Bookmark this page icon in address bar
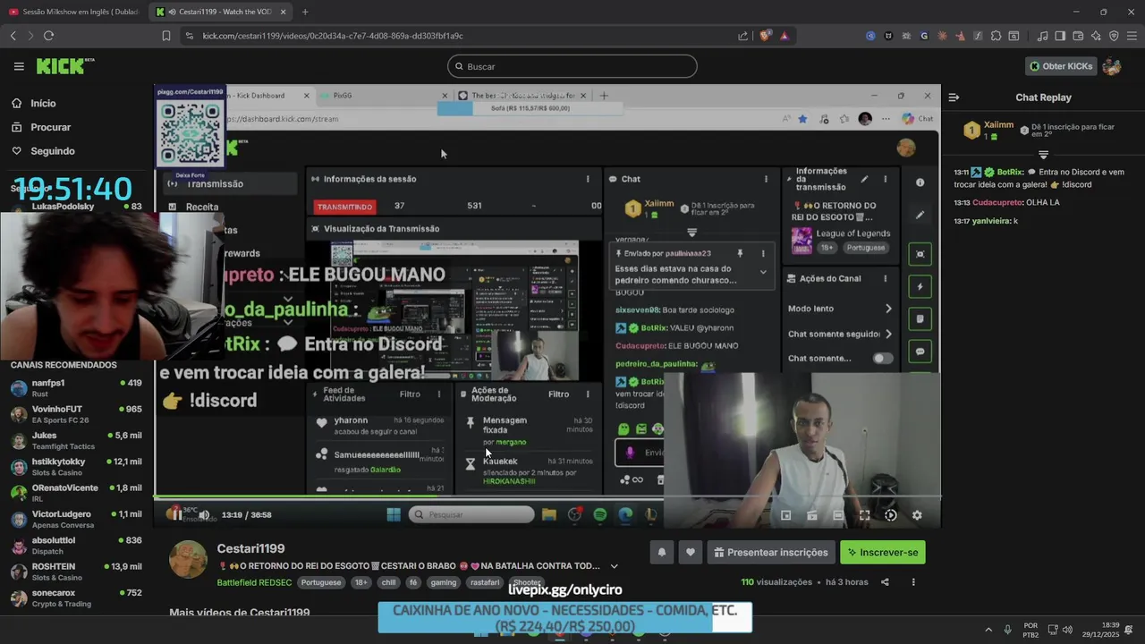The width and height of the screenshot is (1145, 644). pyautogui.click(x=166, y=36)
